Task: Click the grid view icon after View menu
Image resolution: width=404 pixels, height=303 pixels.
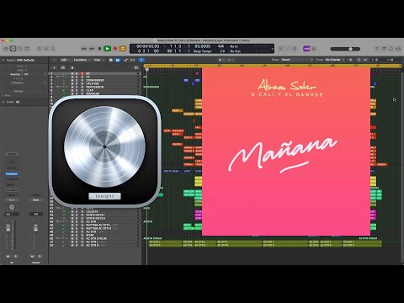Action: coord(111,60)
